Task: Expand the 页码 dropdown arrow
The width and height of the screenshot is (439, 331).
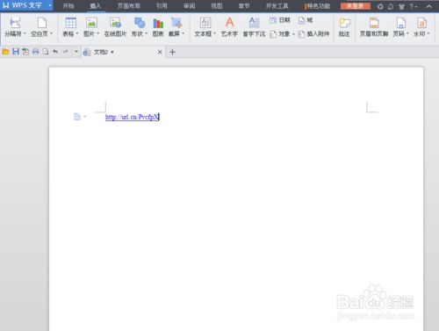Action: pos(407,33)
